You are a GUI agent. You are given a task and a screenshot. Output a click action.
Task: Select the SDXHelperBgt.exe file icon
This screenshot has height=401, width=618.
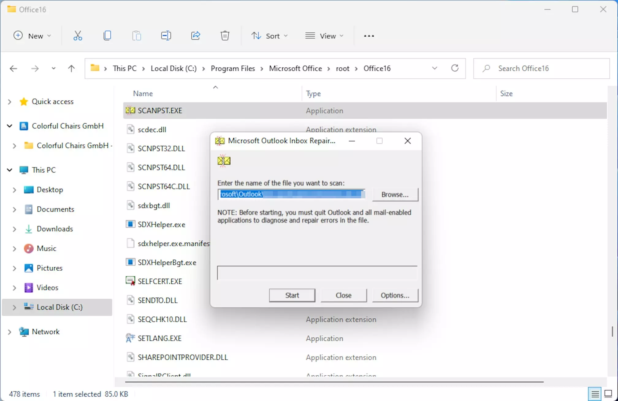tap(130, 262)
